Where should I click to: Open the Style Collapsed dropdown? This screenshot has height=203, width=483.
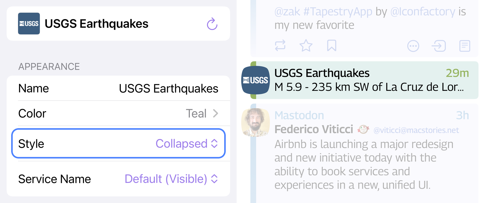(187, 144)
